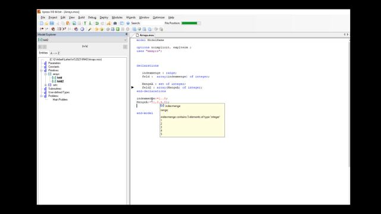This screenshot has width=381, height=214.
Task: Click the feld array icon in tree
Action: point(54,78)
